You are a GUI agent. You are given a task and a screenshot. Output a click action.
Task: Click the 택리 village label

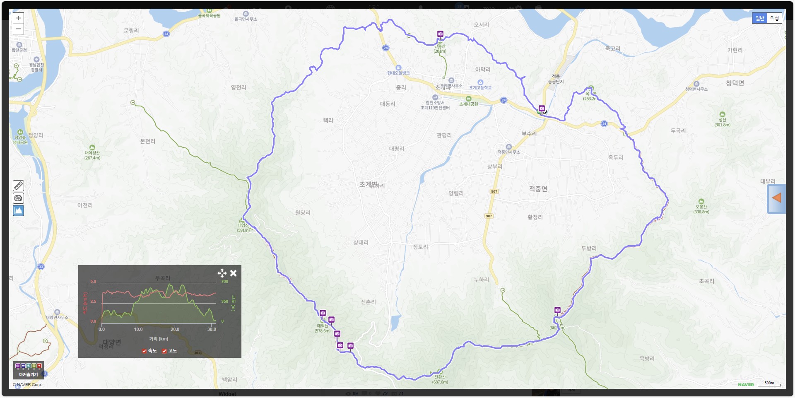(x=328, y=120)
